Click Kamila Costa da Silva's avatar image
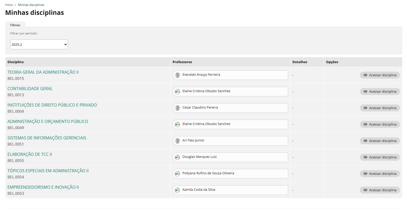 click(177, 190)
